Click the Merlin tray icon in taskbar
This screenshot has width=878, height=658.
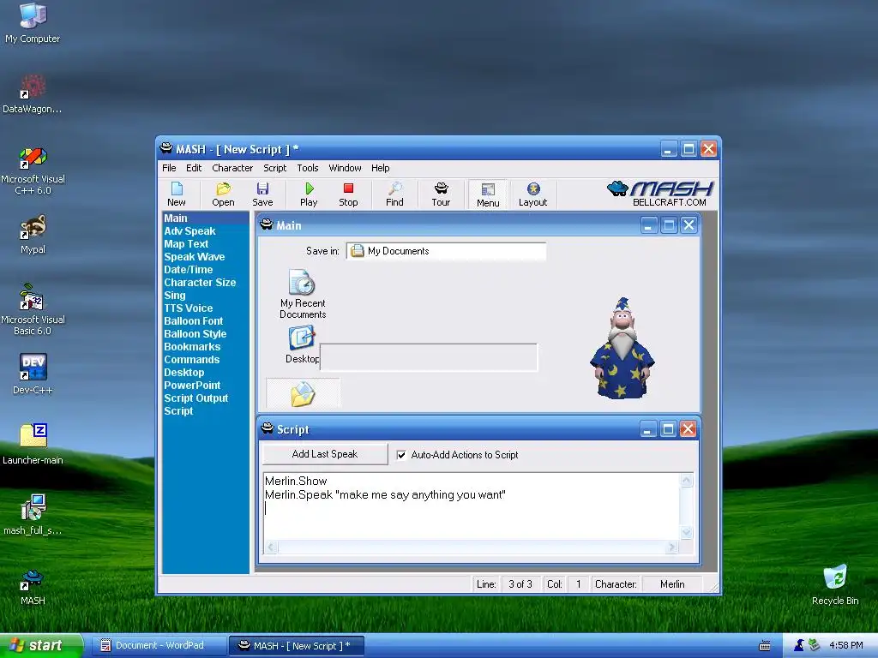798,645
